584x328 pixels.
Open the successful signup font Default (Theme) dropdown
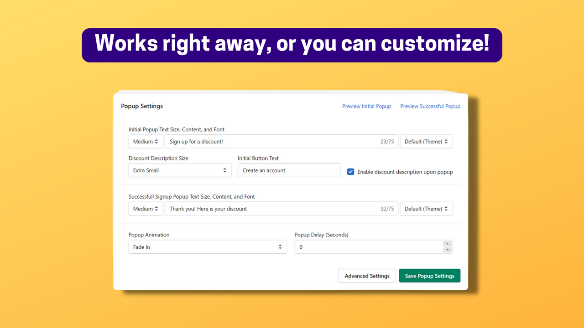point(426,209)
